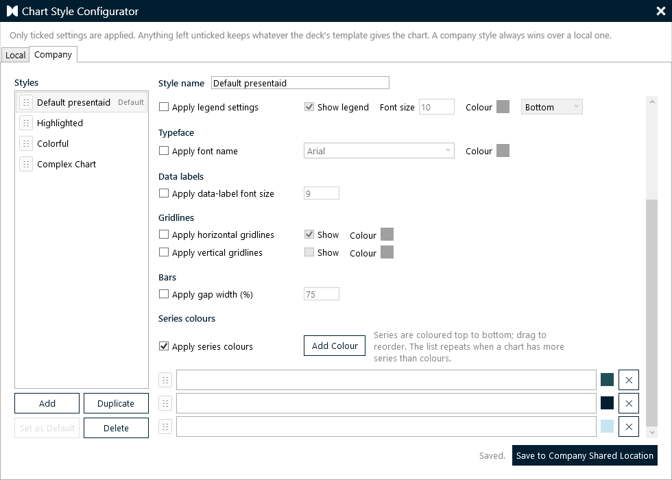The image size is (672, 480).
Task: Switch to the Local tab
Action: tap(15, 56)
